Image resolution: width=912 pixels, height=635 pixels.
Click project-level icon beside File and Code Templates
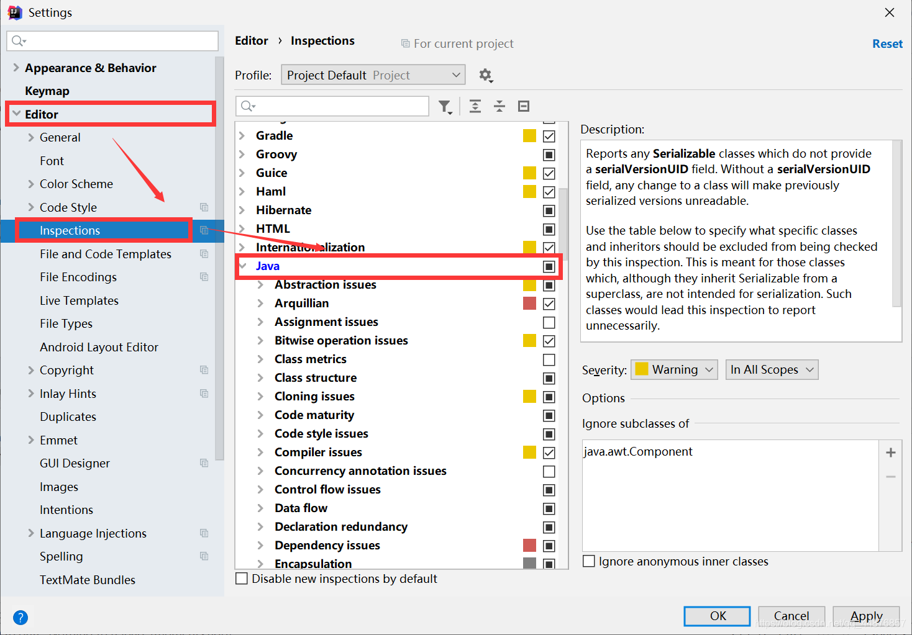coord(204,253)
